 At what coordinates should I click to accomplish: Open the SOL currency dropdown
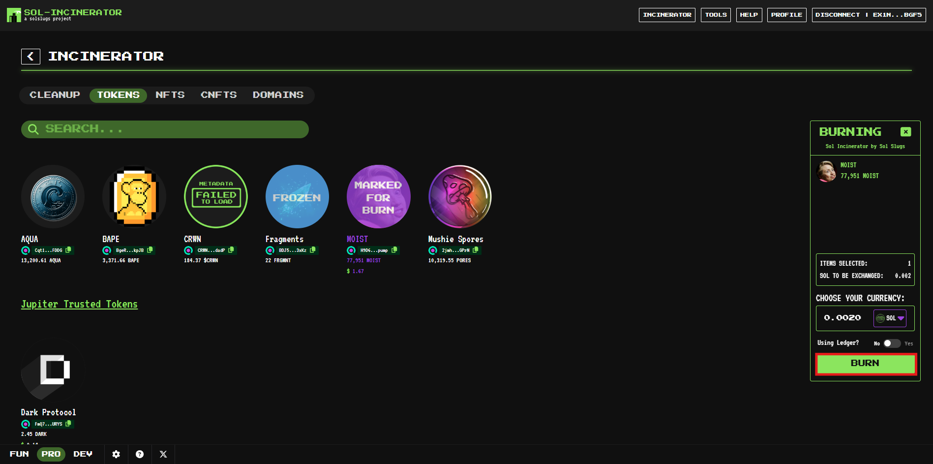890,318
